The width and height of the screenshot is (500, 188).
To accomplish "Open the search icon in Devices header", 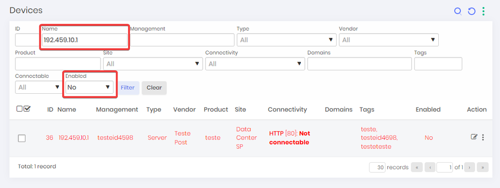I will 458,11.
